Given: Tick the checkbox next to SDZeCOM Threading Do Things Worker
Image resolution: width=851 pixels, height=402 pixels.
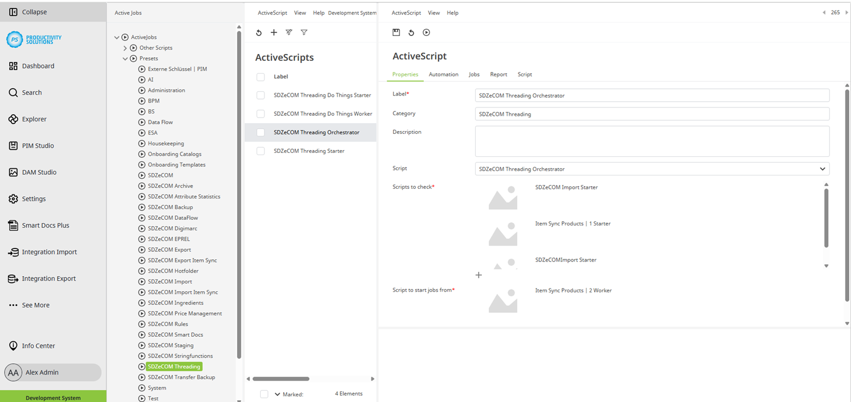Looking at the screenshot, I should [260, 113].
